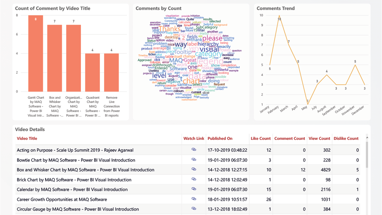
Task: Open watch link for Career Growth Opportunities video
Action: click(194, 199)
